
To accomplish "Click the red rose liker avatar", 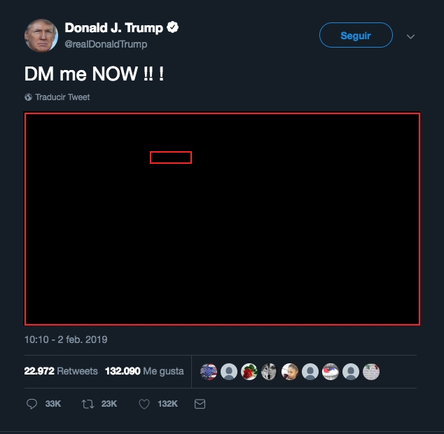I will pyautogui.click(x=249, y=372).
